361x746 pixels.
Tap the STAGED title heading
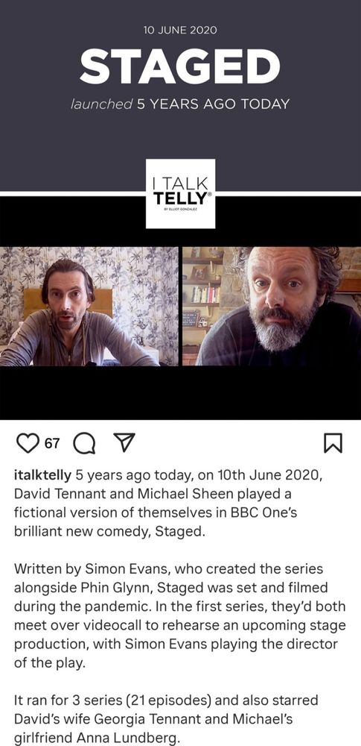point(180,66)
